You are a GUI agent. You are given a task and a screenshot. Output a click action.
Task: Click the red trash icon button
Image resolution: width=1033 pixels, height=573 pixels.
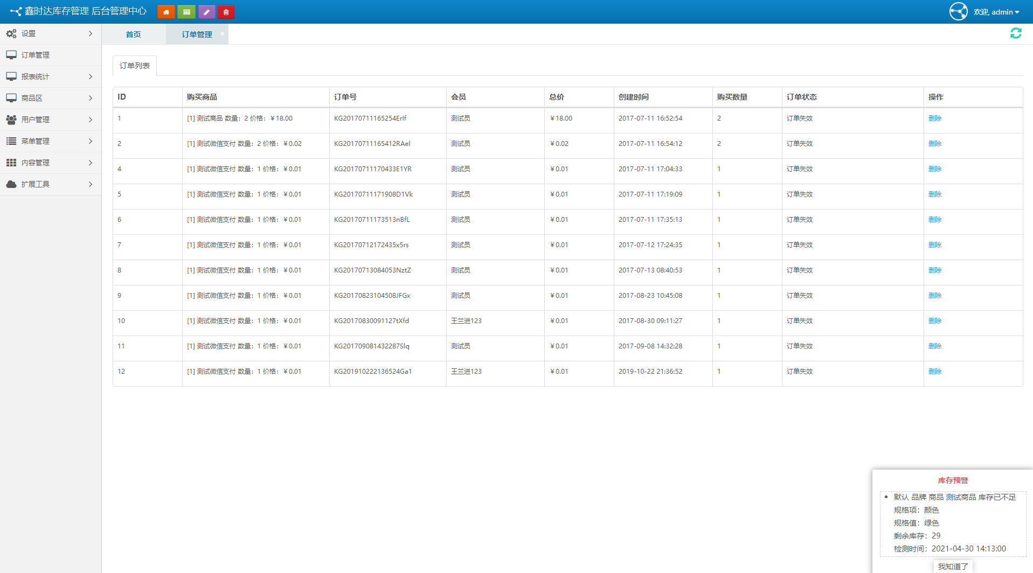pos(226,12)
